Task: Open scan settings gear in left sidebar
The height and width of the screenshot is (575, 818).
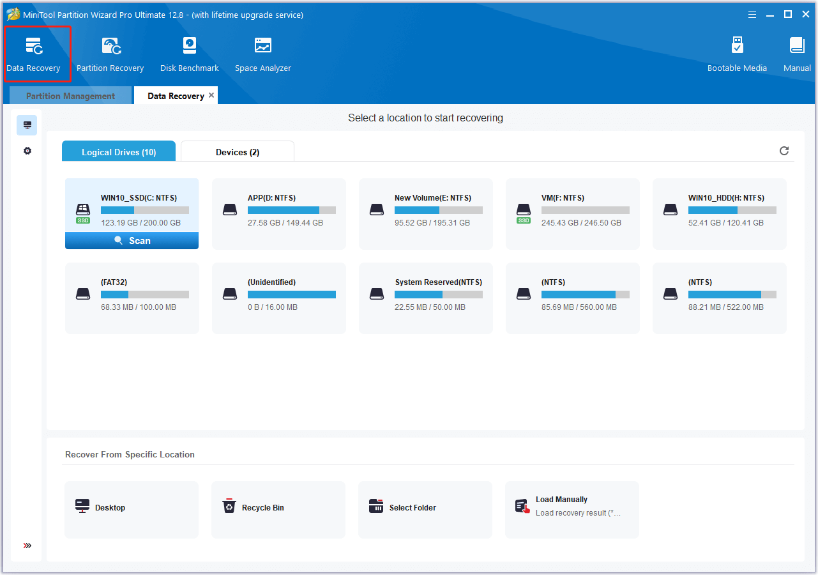Action: (27, 151)
